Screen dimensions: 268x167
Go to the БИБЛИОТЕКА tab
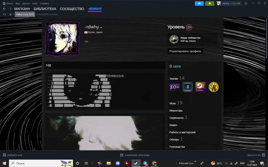point(45,9)
